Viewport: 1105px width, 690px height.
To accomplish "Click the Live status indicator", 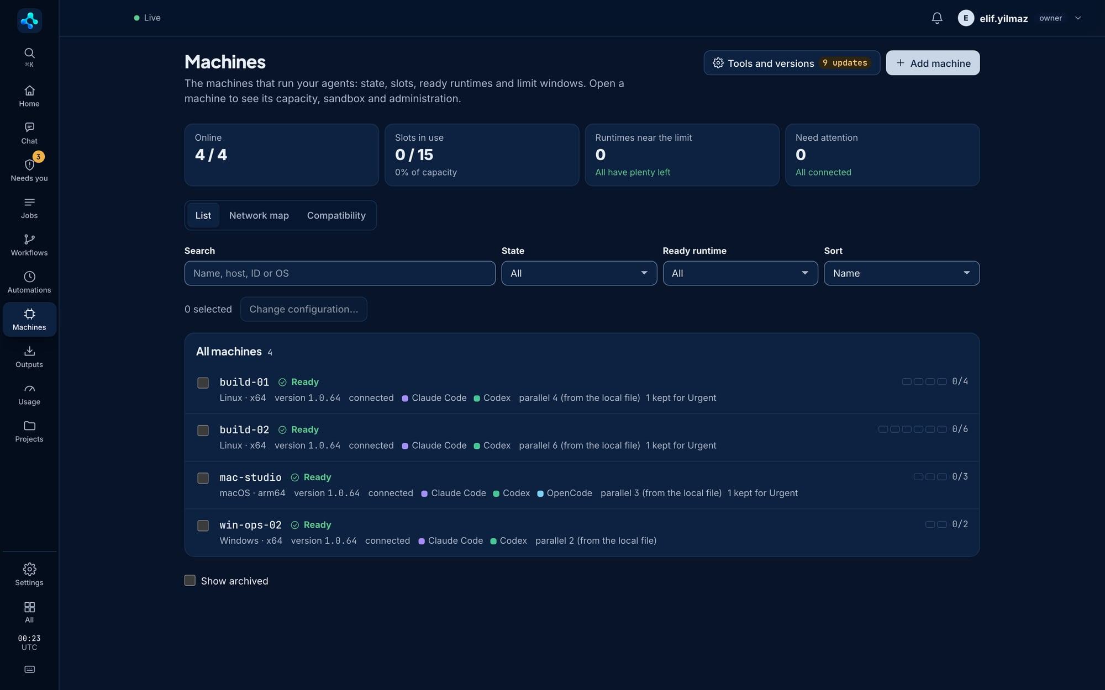I will (x=147, y=18).
